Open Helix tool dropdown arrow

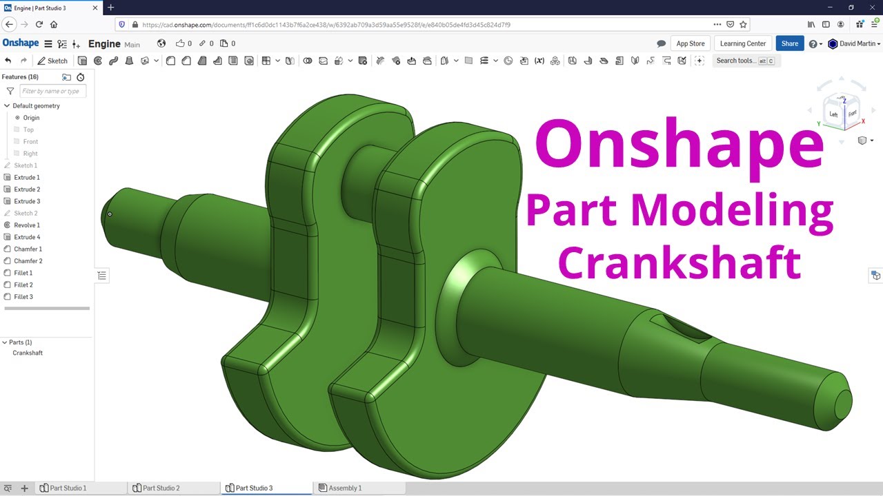(496, 61)
